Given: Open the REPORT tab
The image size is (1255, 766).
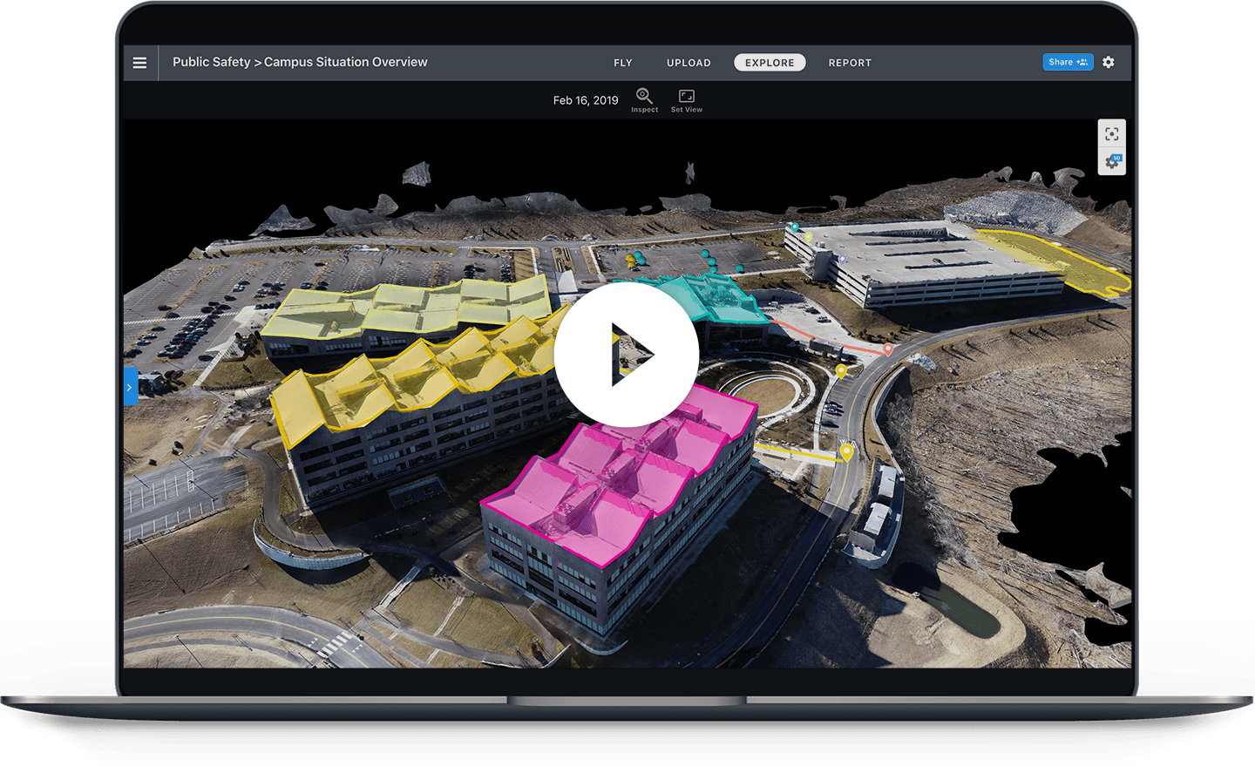Looking at the screenshot, I should tap(850, 62).
